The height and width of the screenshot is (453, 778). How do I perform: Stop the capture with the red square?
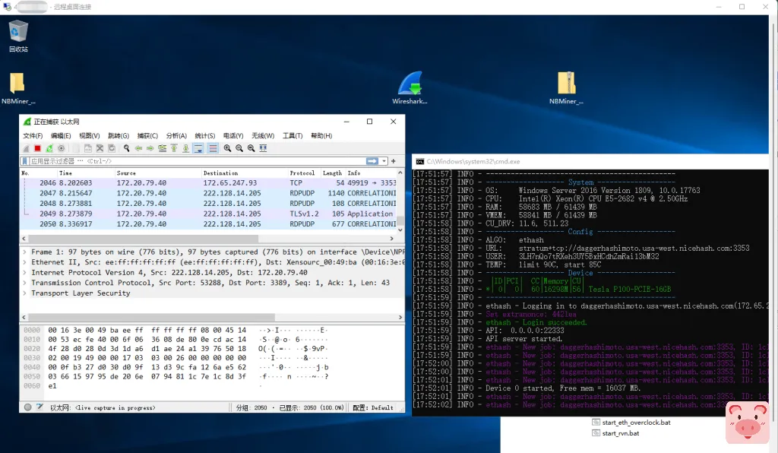36,148
